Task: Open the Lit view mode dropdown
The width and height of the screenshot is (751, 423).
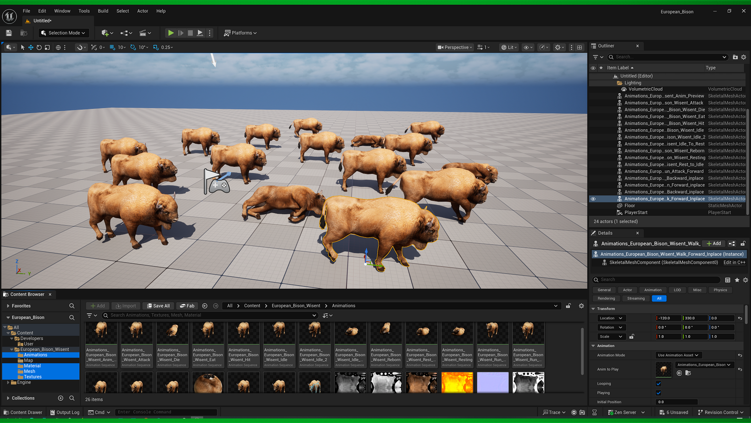Action: tap(509, 48)
